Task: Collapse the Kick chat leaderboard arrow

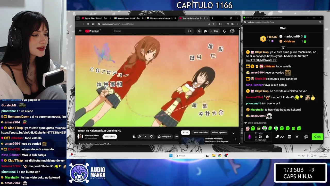Action: point(283,47)
